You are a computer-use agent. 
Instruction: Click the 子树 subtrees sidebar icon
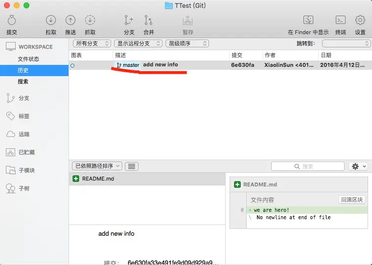[10, 188]
